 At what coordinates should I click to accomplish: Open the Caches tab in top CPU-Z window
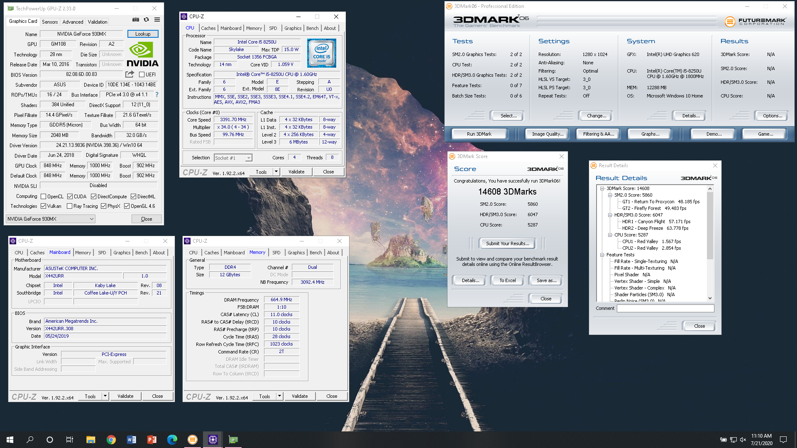(208, 28)
